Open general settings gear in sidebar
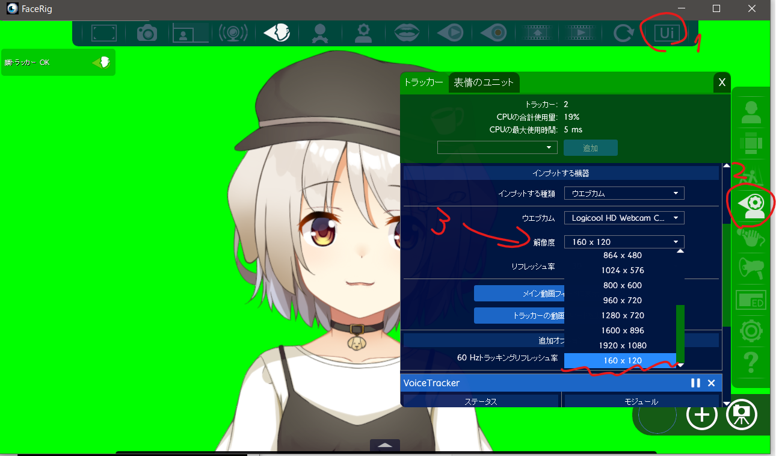Image resolution: width=776 pixels, height=456 pixels. pos(751,331)
